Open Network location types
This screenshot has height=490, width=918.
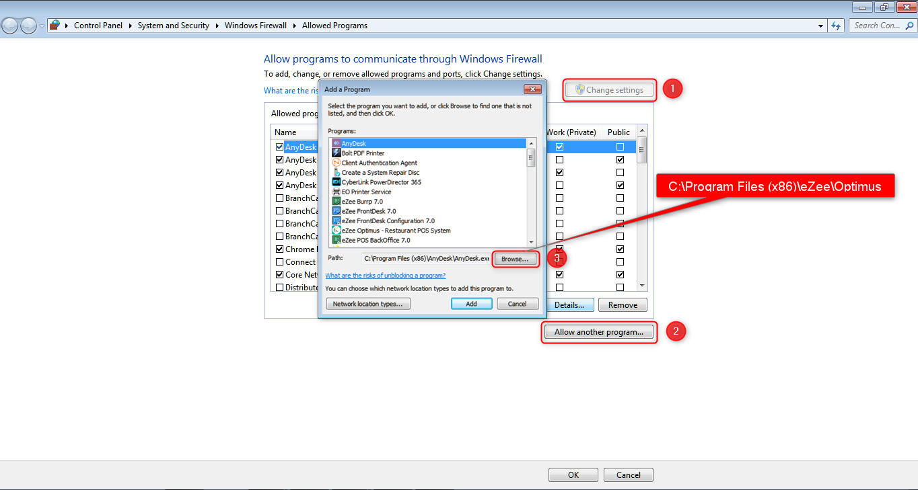tap(367, 304)
